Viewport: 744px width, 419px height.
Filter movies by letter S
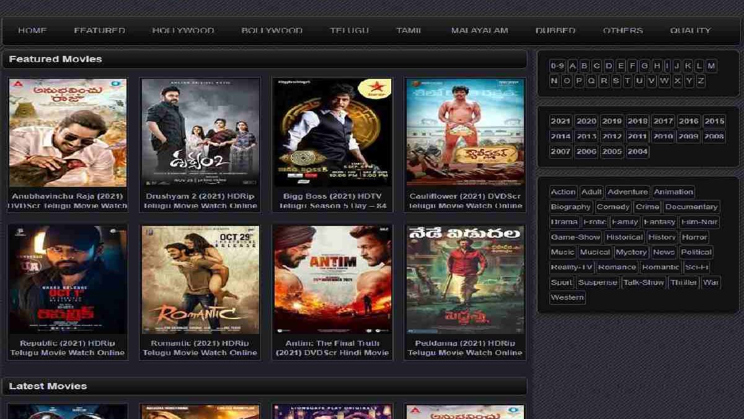tap(616, 81)
